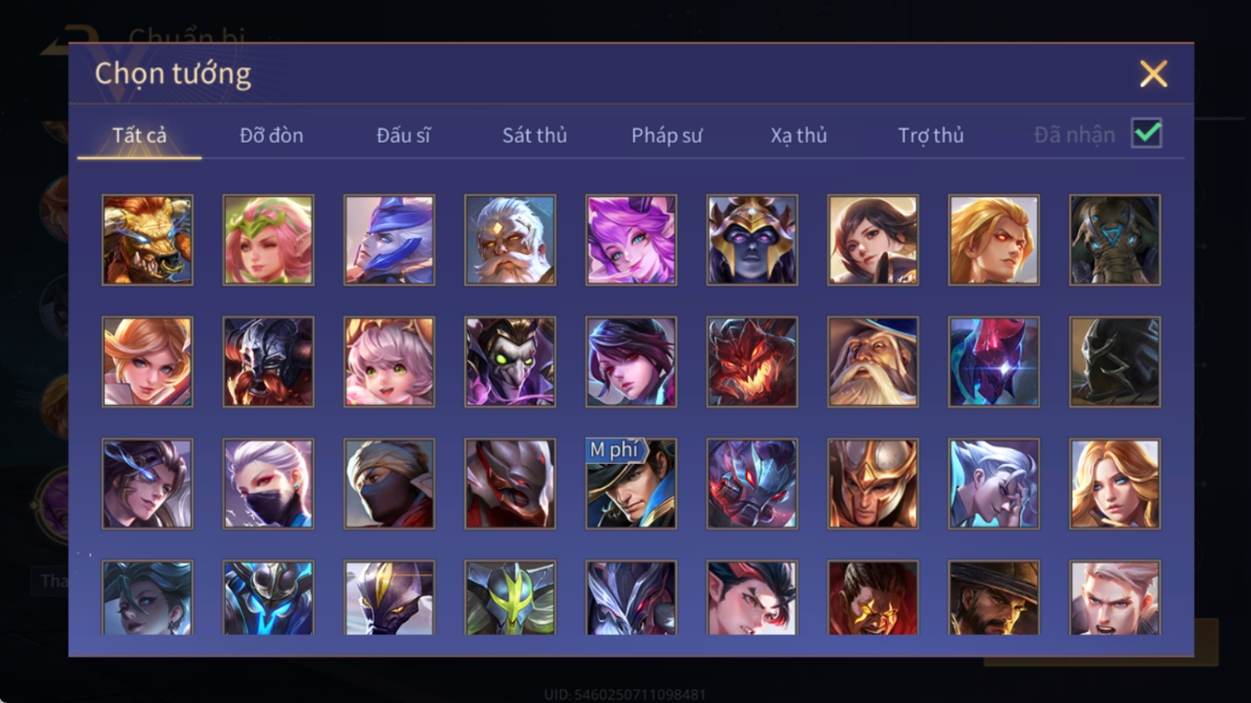Choose the red lava demon hero
This screenshot has height=703, width=1251.
[752, 362]
